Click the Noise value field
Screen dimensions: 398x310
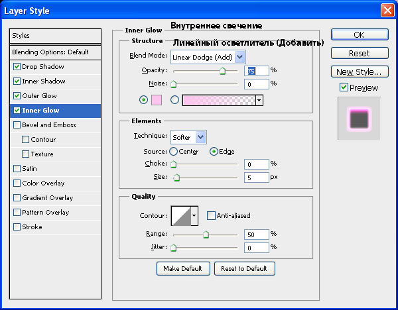(256, 84)
